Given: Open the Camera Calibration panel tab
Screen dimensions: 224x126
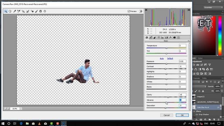Looking at the screenshot, I should [x=174, y=37].
